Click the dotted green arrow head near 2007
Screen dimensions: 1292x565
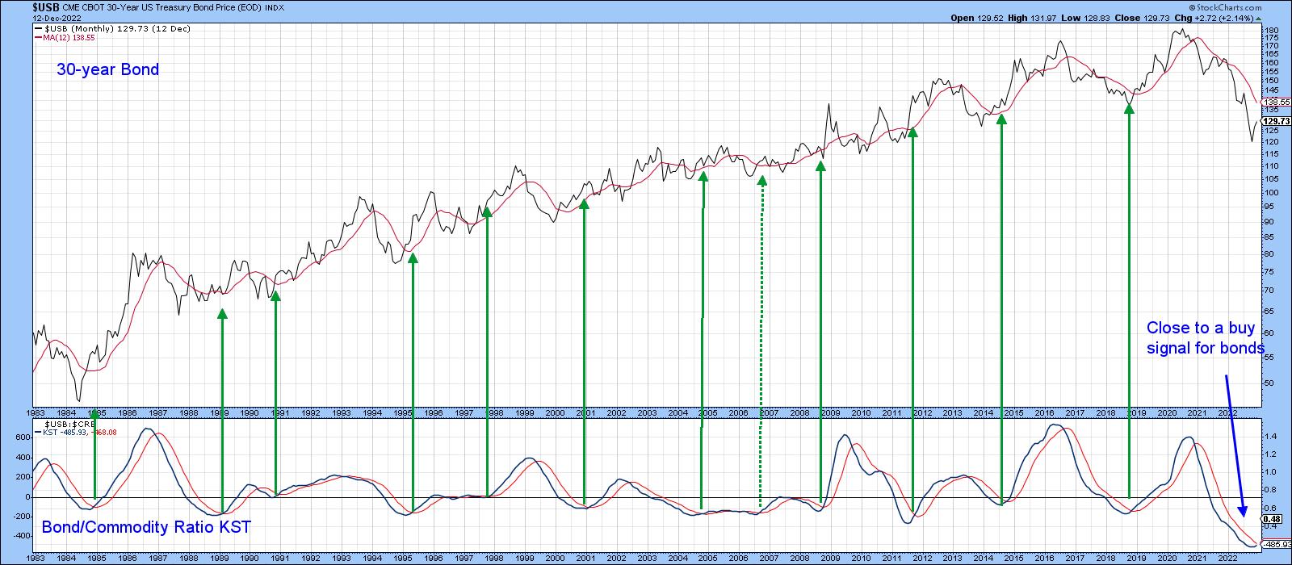coord(761,181)
